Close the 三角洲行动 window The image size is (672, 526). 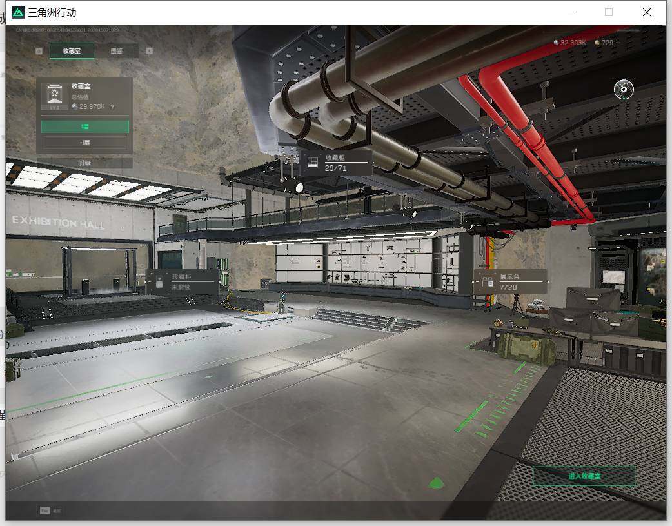[647, 12]
